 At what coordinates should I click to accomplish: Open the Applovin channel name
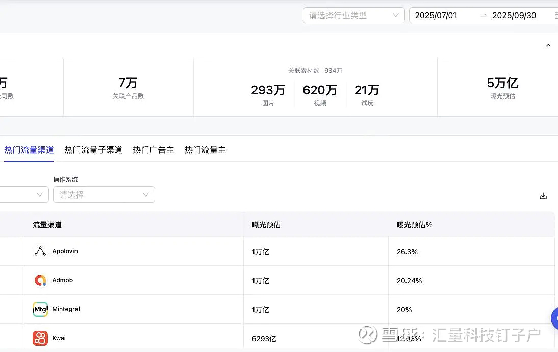[65, 251]
